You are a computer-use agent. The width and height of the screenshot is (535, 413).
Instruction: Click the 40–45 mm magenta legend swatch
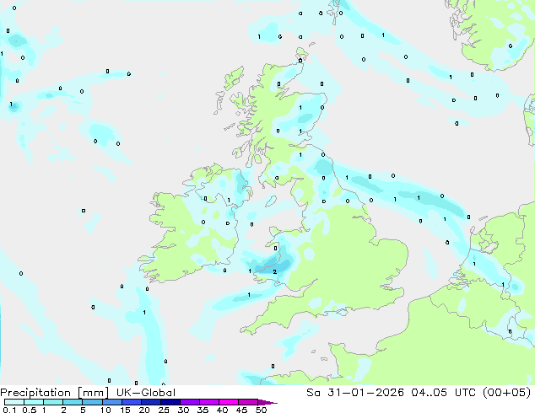[228, 402]
